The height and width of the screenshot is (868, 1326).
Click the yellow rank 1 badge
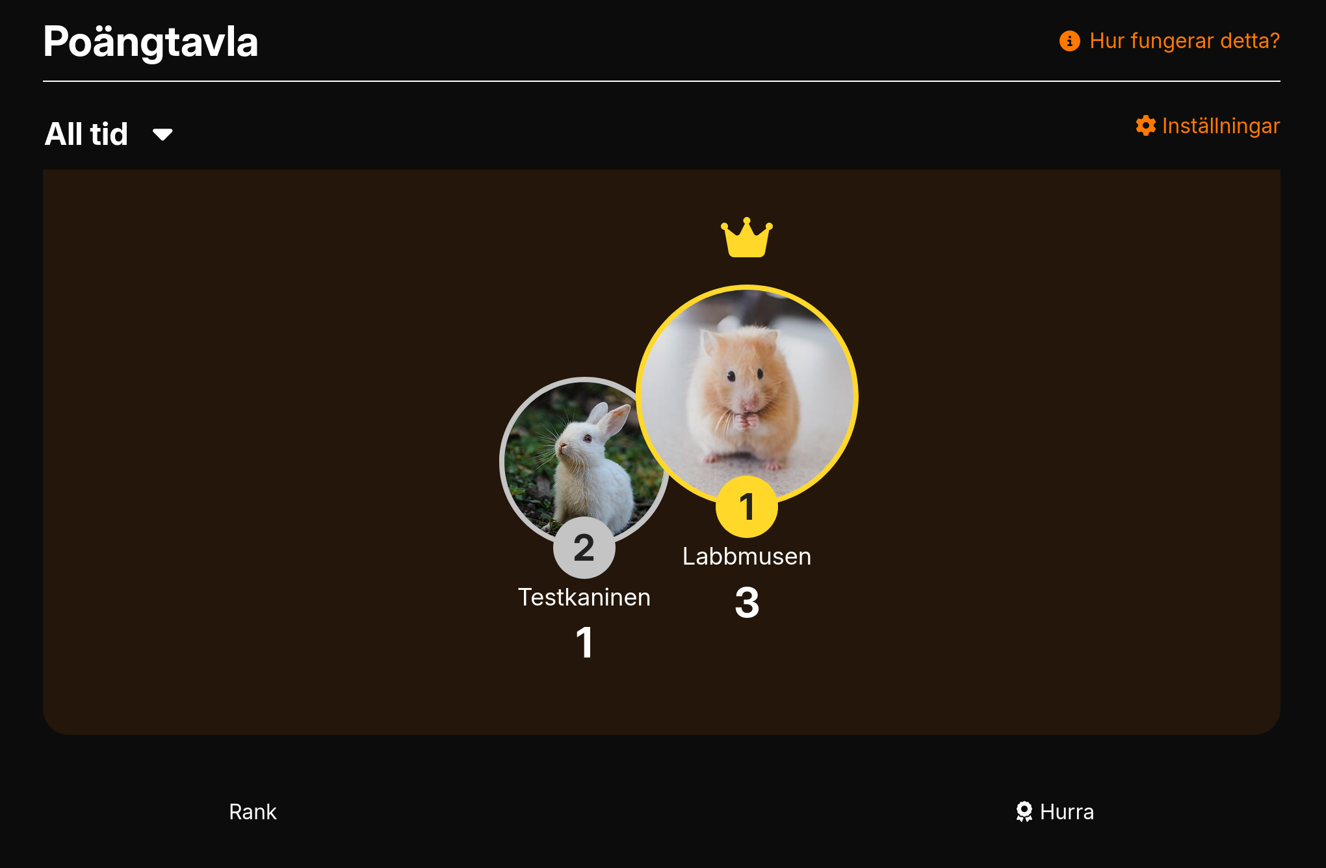click(x=747, y=507)
